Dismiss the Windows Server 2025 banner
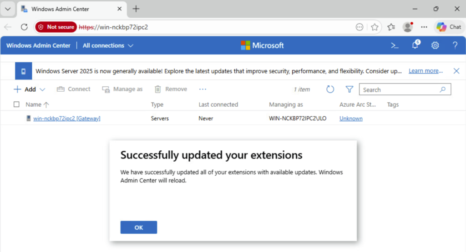Image resolution: width=466 pixels, height=252 pixels. 456,71
